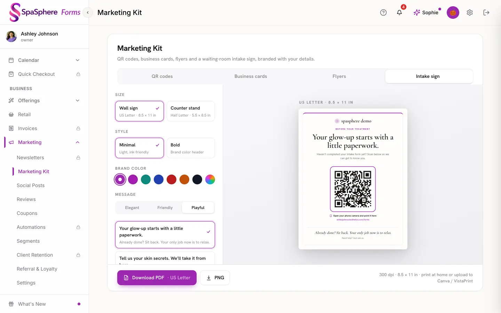Open Referral & Loyalty
This screenshot has height=313, width=501.
(x=37, y=269)
